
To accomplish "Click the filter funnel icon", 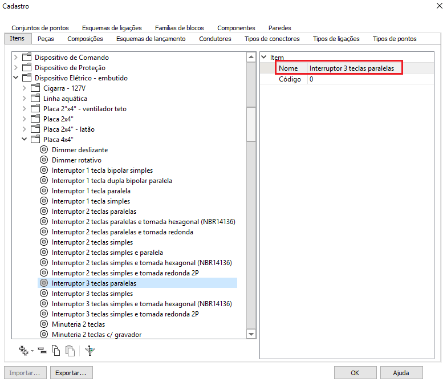I will click(x=89, y=351).
